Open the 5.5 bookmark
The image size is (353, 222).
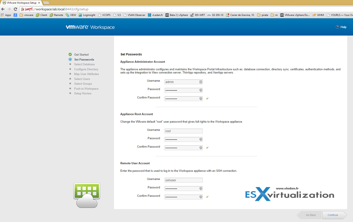click(x=117, y=15)
